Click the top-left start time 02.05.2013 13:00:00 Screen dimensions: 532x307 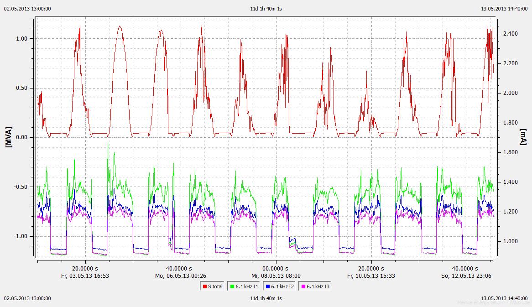pos(27,8)
